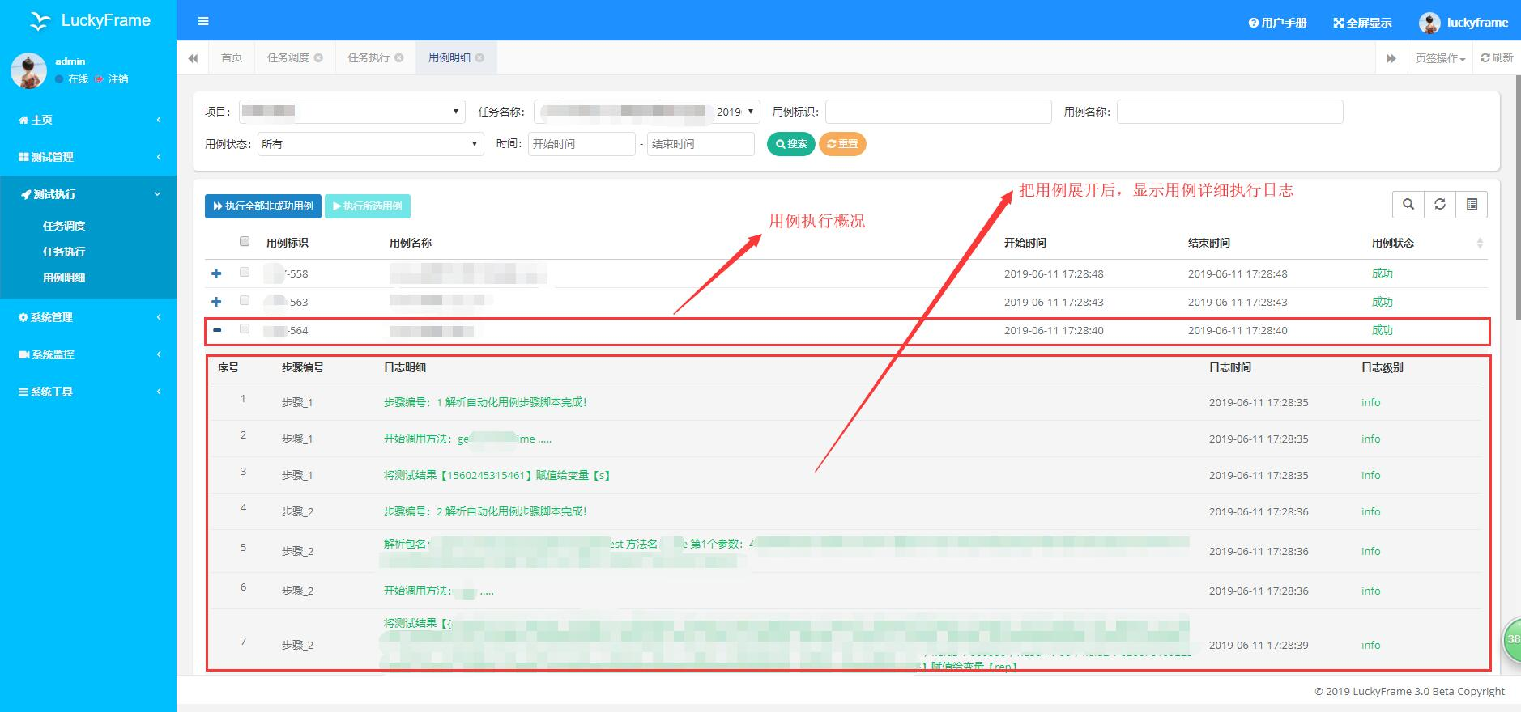Sort by 用例状态 column arrows
Image resolution: width=1521 pixels, height=712 pixels.
point(1480,244)
